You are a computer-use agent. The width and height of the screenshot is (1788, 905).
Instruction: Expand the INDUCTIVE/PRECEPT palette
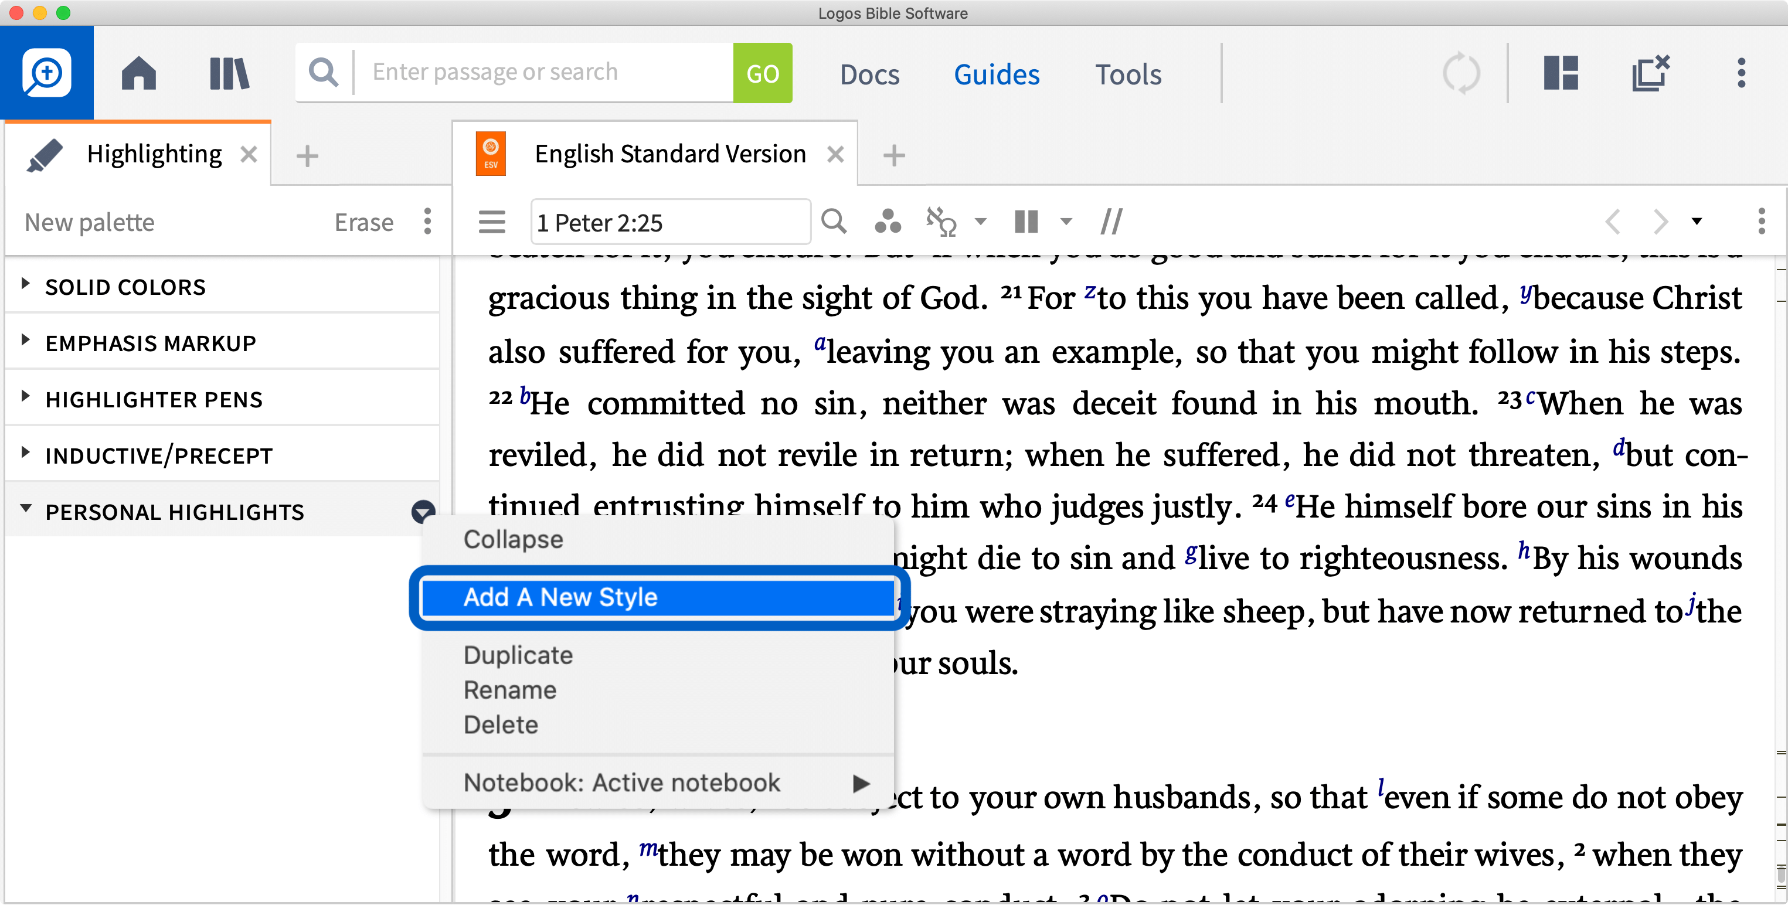tap(26, 452)
